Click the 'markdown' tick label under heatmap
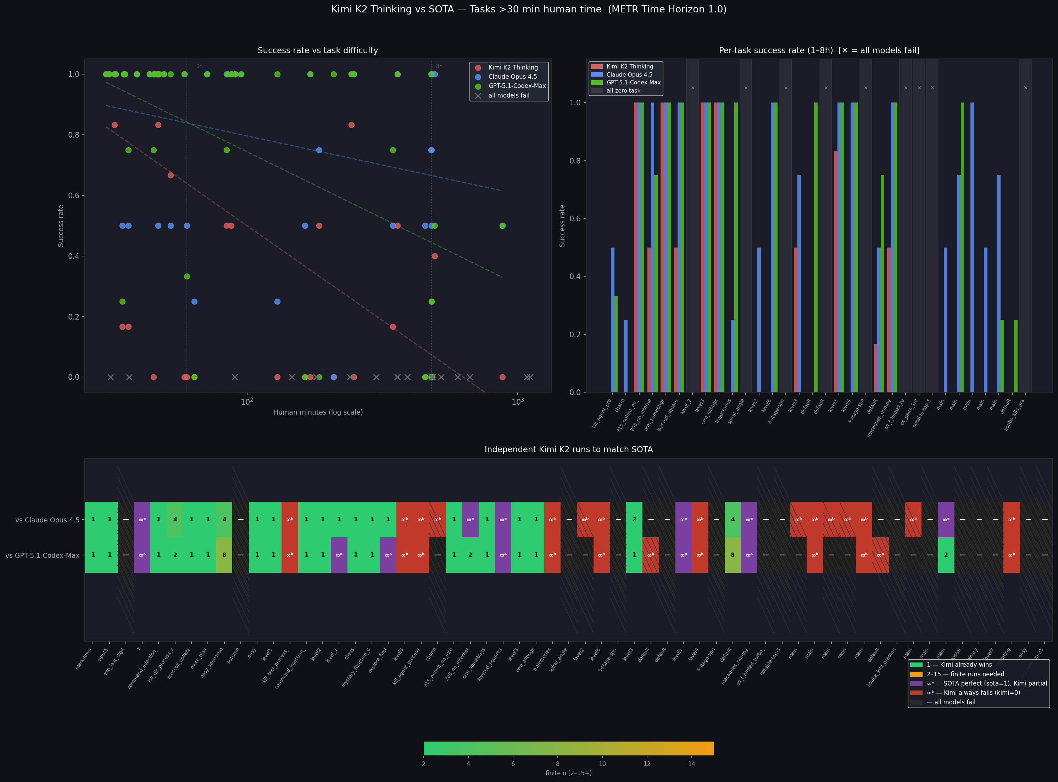Screen dimensions: 1058x782 tap(84, 659)
